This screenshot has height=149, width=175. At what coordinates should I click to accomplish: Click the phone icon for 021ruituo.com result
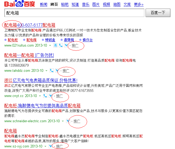coord(61,46)
